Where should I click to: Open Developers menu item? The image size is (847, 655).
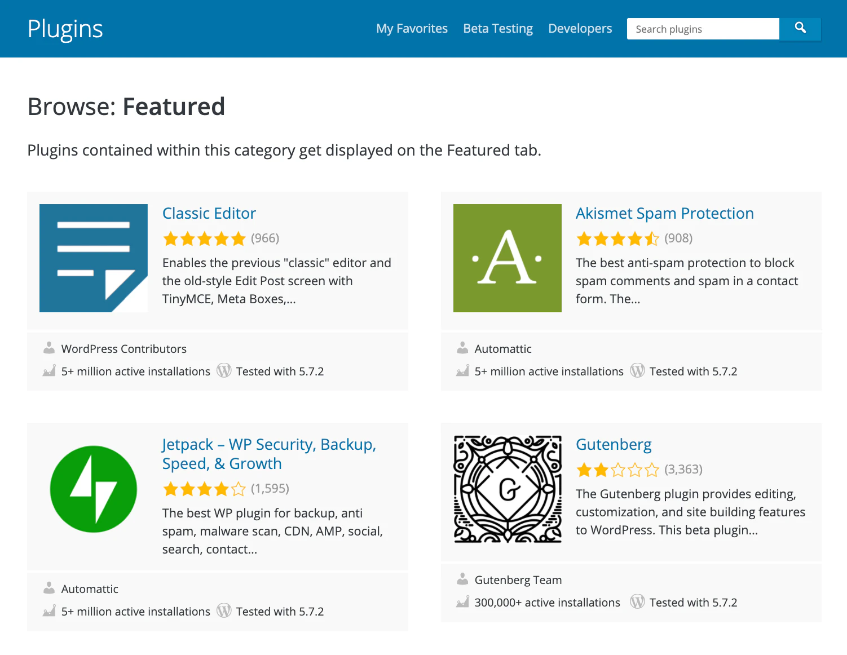pos(580,29)
